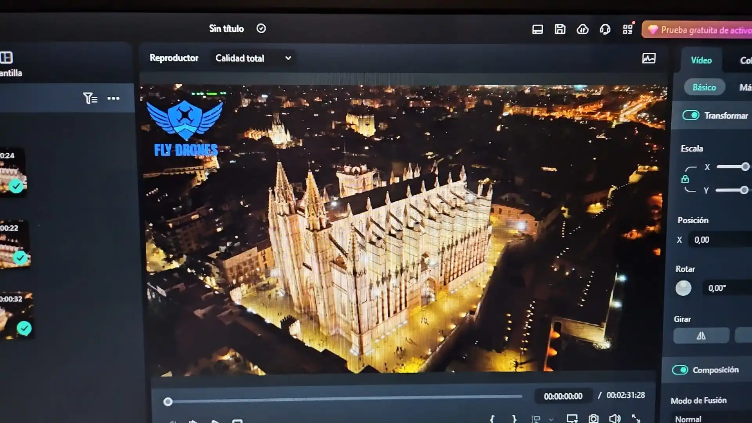Expand marker options chevron in player
Viewport: 752px width, 423px height.
click(x=551, y=419)
